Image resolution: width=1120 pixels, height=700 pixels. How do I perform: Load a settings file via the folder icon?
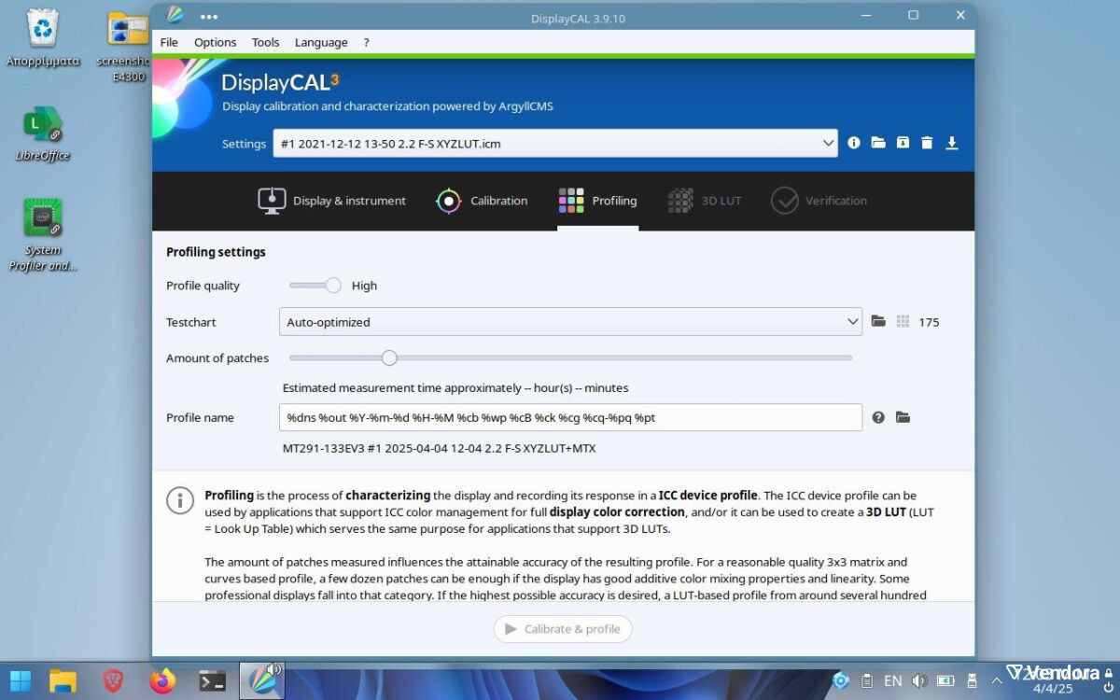[x=878, y=143]
